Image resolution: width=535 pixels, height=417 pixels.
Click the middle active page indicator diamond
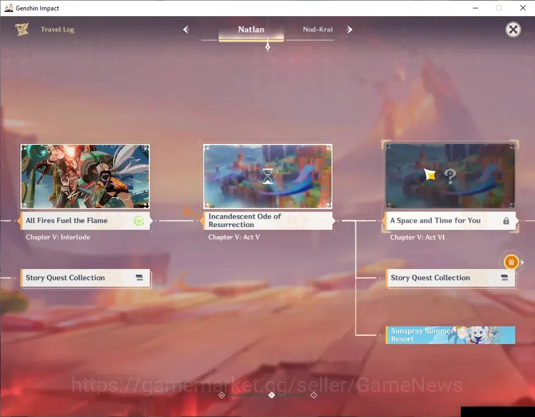(x=271, y=395)
